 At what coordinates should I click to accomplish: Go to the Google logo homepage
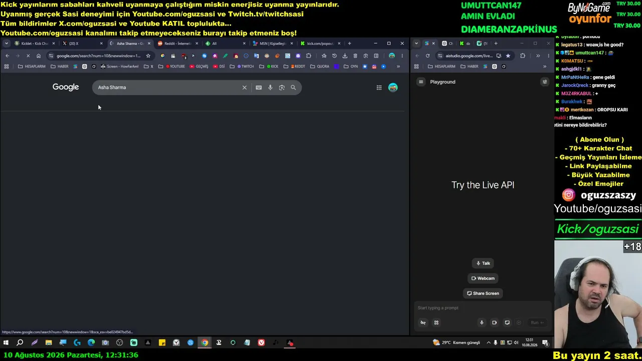66,87
